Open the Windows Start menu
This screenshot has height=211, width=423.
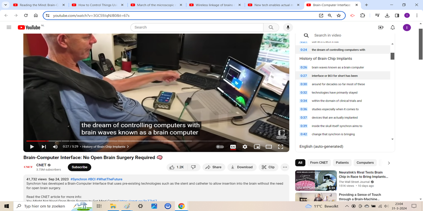(6, 206)
